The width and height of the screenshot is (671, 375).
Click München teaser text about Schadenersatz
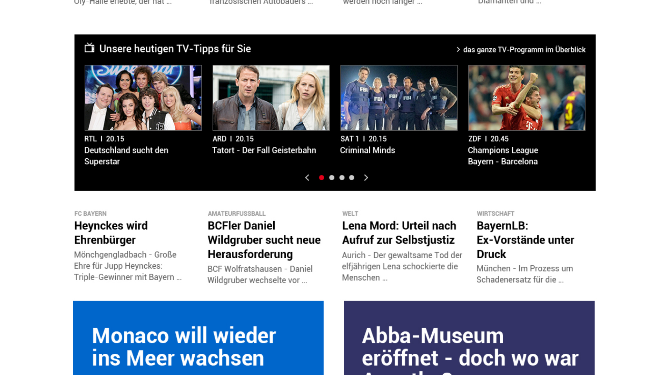525,274
